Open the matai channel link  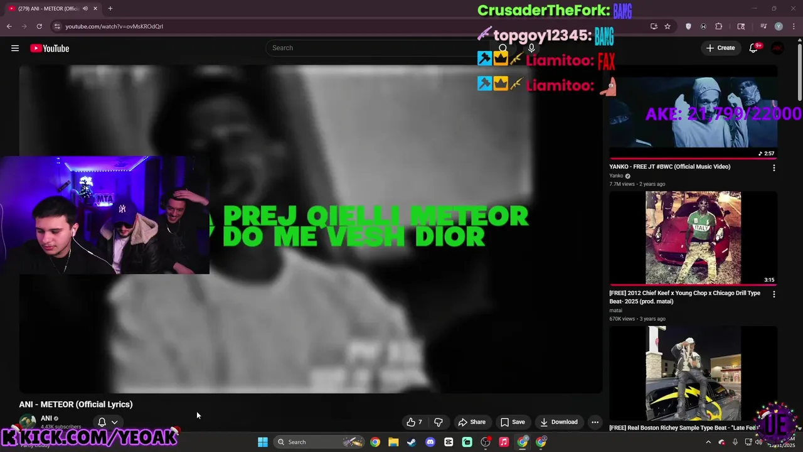[x=615, y=310]
